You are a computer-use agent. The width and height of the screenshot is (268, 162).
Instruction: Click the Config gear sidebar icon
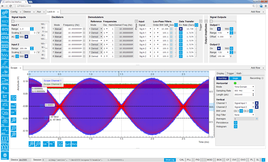(4, 13)
